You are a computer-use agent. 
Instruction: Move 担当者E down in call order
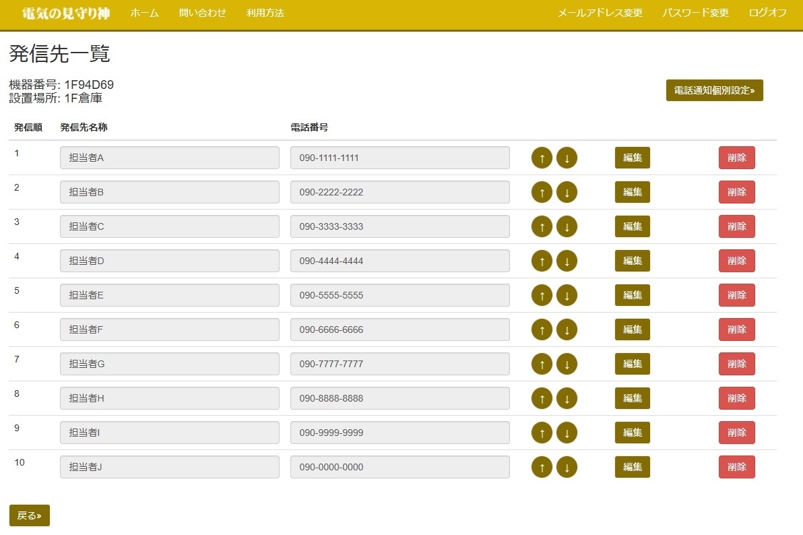(567, 295)
